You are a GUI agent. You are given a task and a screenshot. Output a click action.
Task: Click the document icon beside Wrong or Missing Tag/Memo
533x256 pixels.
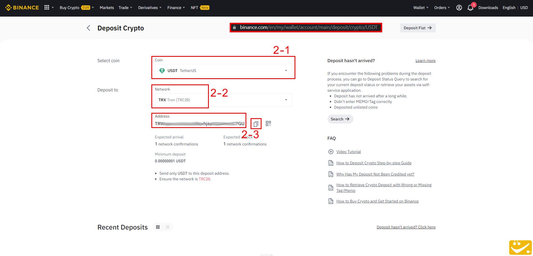pos(331,188)
